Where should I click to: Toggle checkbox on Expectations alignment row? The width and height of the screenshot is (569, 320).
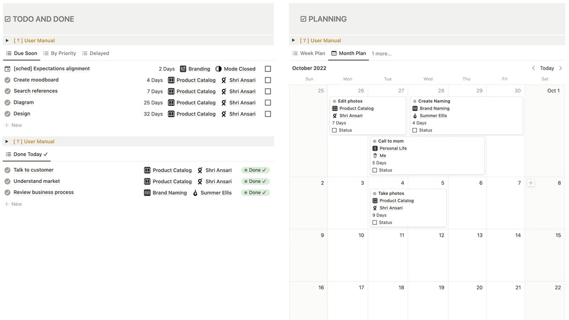coord(268,69)
